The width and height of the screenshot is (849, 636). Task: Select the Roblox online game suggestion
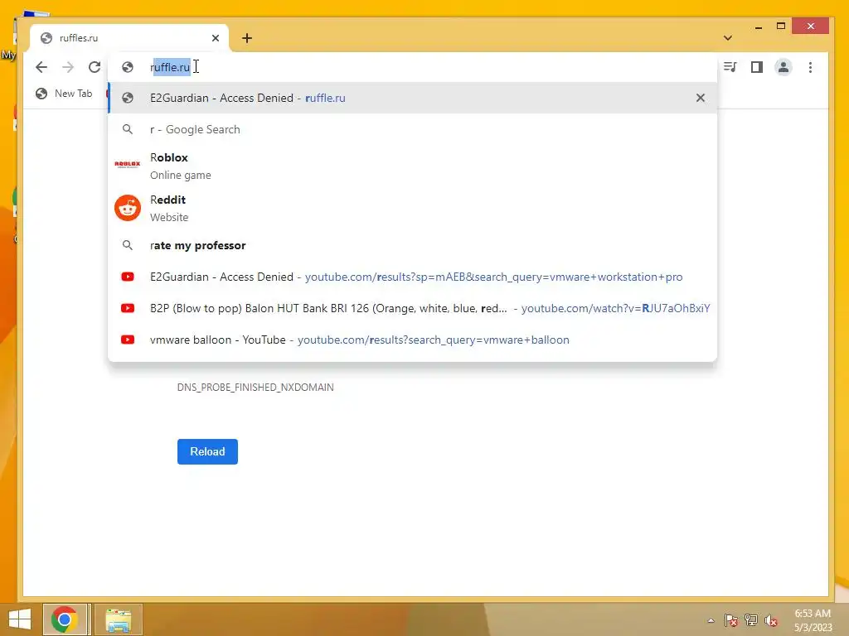coord(413,166)
